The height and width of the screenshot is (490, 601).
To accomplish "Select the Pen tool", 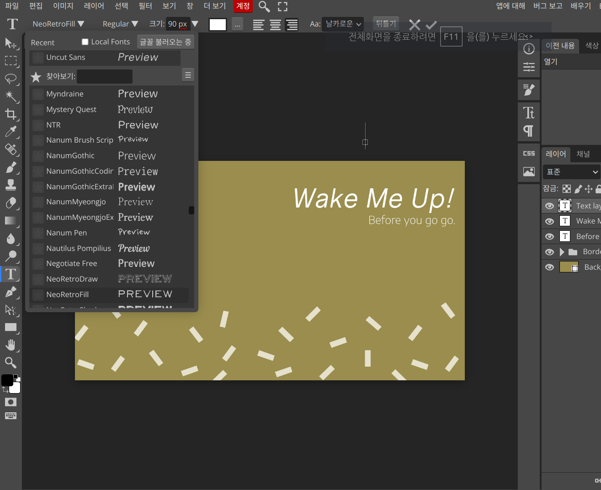I will pyautogui.click(x=11, y=292).
